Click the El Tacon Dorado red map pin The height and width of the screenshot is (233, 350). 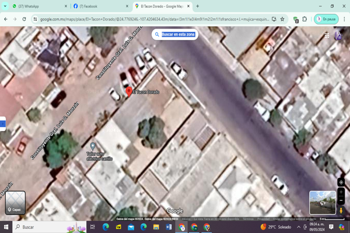129,92
